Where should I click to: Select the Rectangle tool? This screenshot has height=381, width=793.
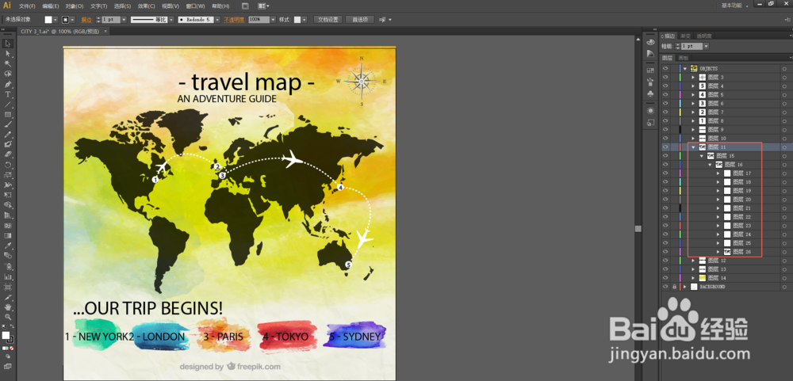click(x=8, y=114)
